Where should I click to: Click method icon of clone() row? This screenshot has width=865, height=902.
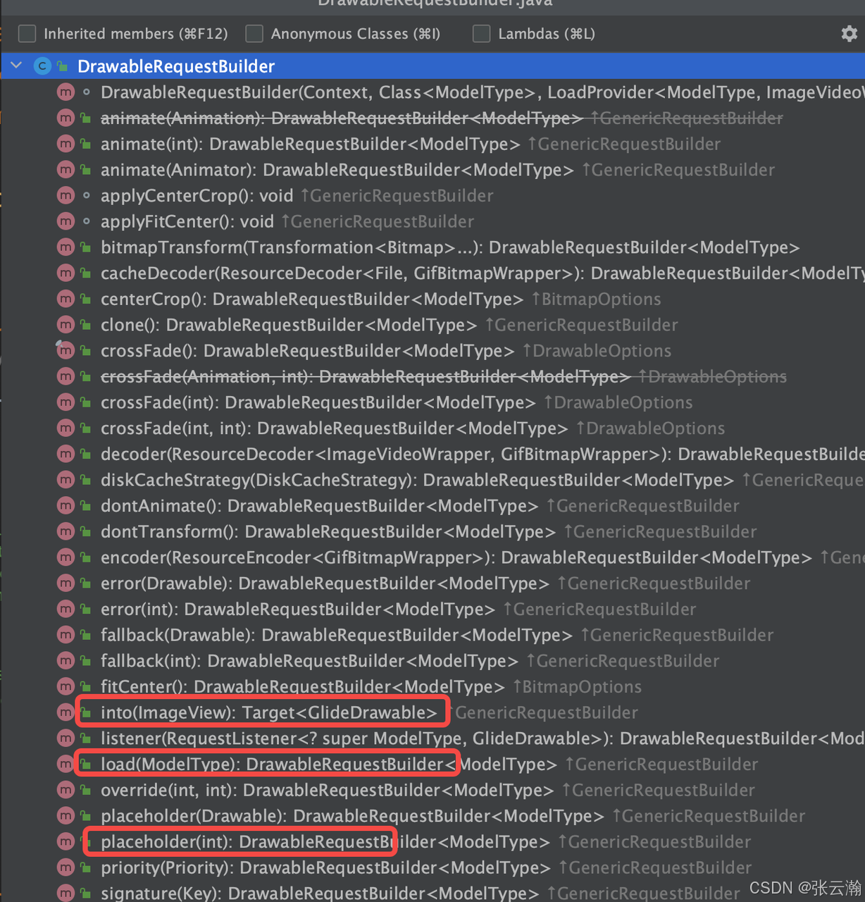click(x=66, y=325)
